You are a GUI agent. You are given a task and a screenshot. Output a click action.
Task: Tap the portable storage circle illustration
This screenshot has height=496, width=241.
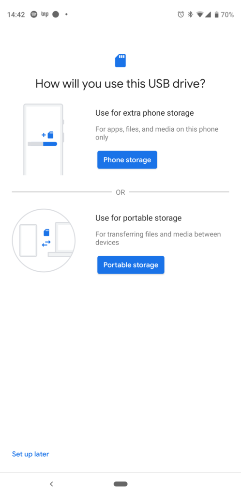(x=44, y=240)
